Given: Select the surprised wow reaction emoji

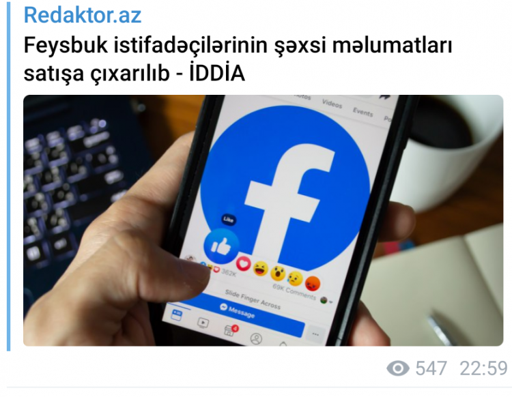Looking at the screenshot, I should tap(278, 274).
